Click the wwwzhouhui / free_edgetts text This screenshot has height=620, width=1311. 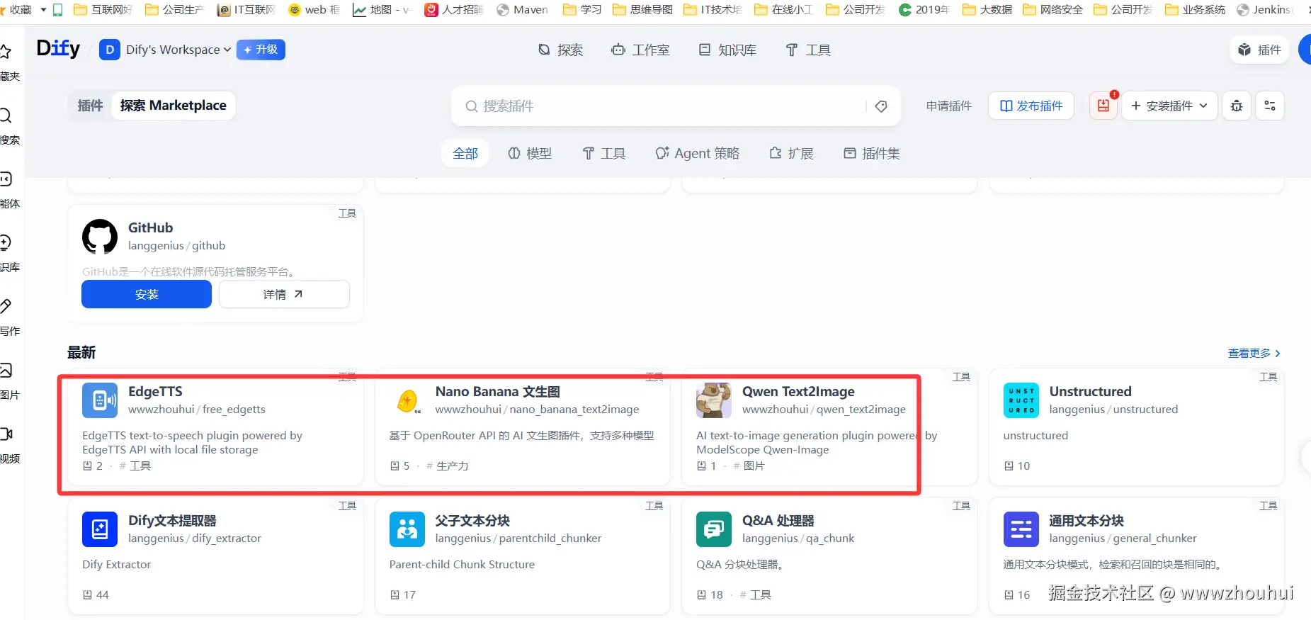tap(197, 410)
